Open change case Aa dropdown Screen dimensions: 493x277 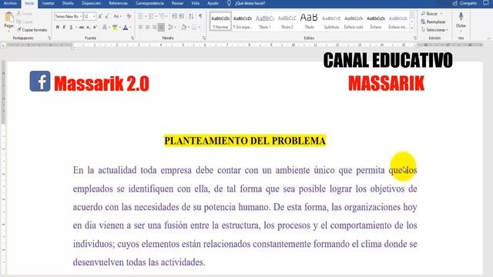117,16
